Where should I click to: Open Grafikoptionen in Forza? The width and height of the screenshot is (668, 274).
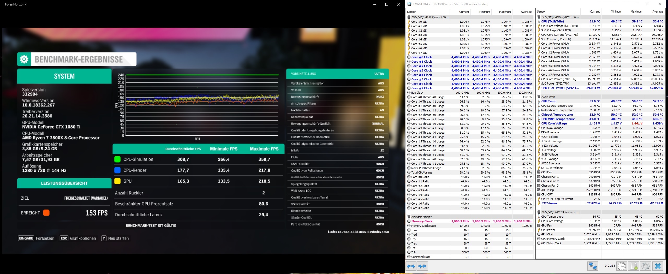[83, 238]
